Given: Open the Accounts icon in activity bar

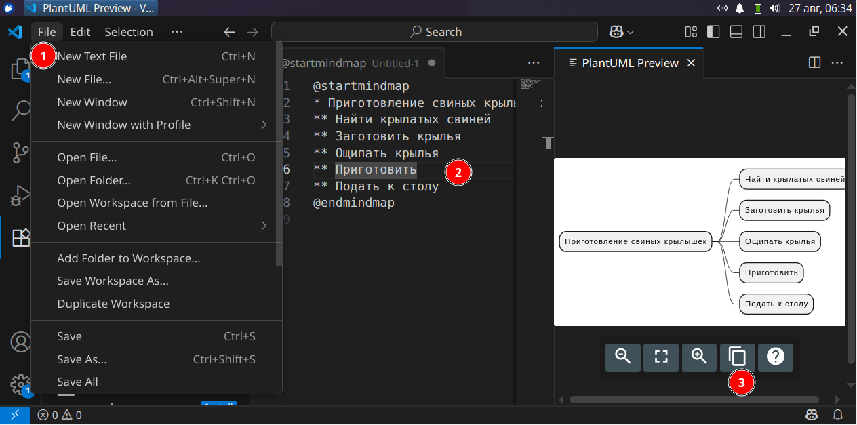Looking at the screenshot, I should pyautogui.click(x=20, y=342).
